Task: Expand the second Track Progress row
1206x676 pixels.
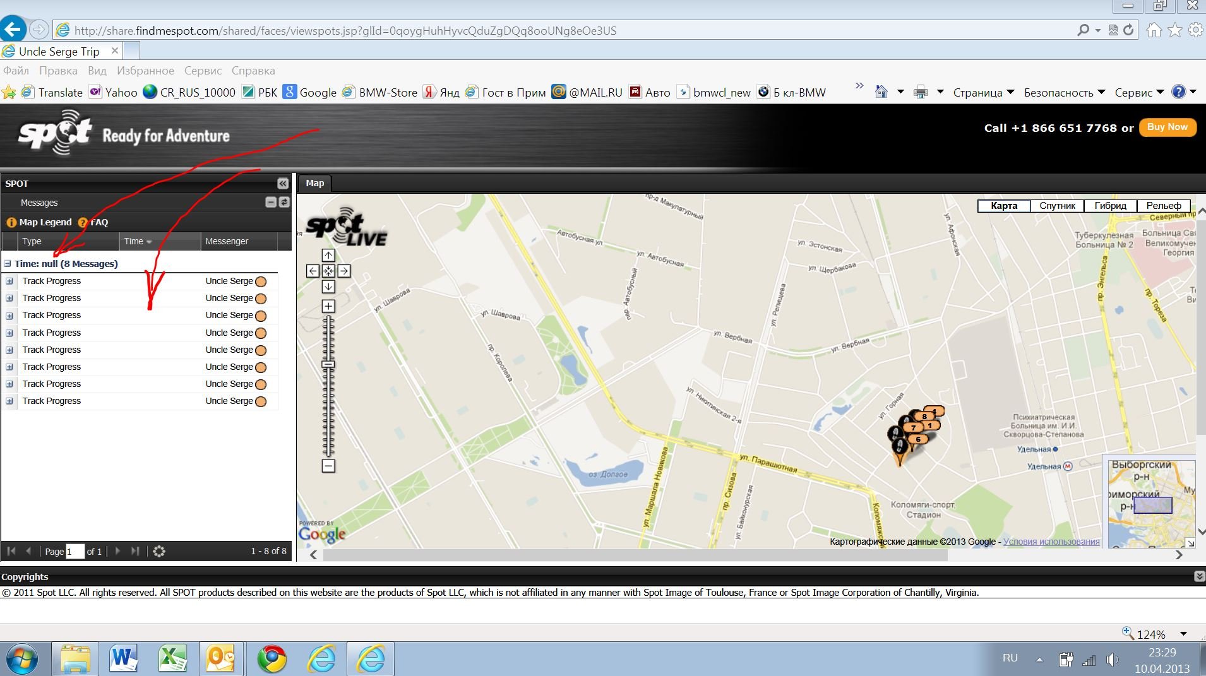Action: coord(9,298)
